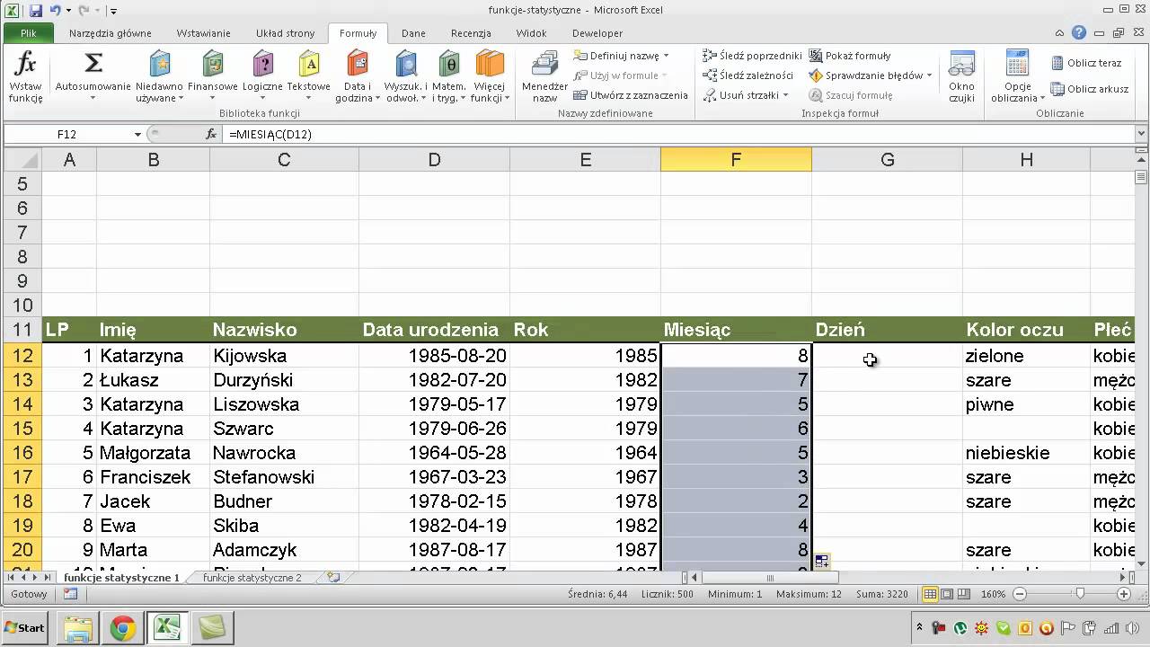This screenshot has width=1150, height=647.
Task: Click the Opcje obliczania icon
Action: pyautogui.click(x=1018, y=65)
